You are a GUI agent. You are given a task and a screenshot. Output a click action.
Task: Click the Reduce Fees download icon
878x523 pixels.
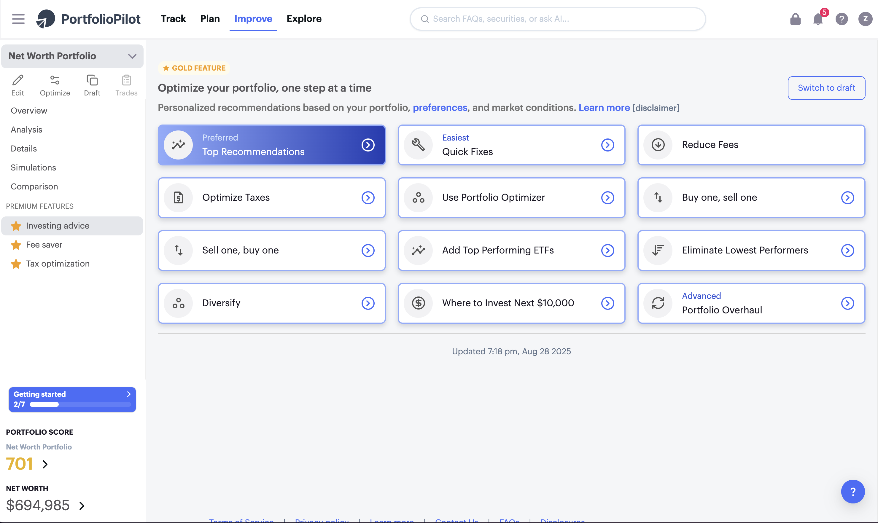click(658, 145)
